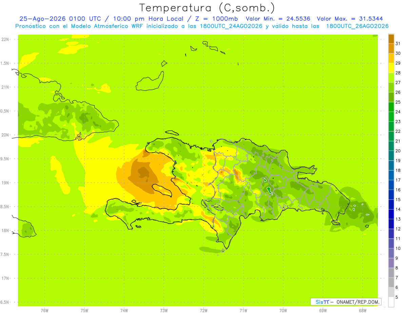Click the legend label "28"
The width and height of the screenshot is (407, 315).
398,73
